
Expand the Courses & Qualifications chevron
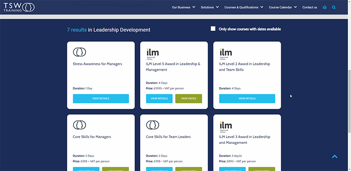click(x=261, y=7)
